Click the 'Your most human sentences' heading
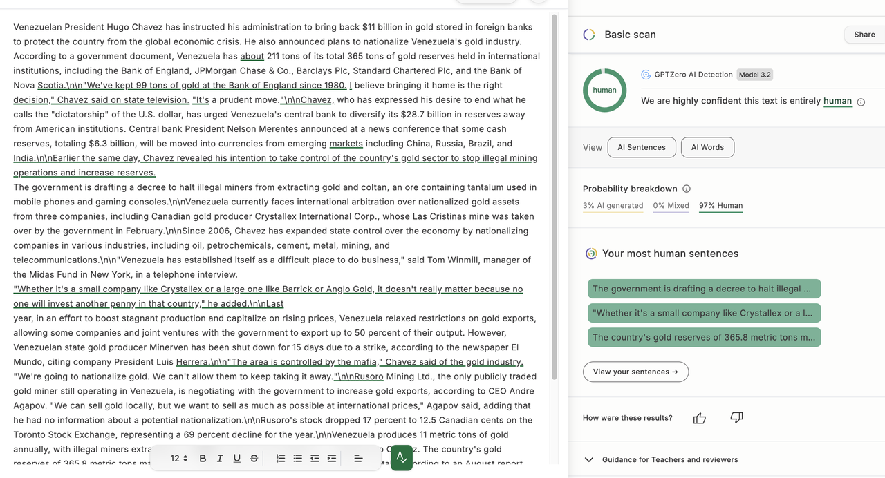 click(670, 254)
